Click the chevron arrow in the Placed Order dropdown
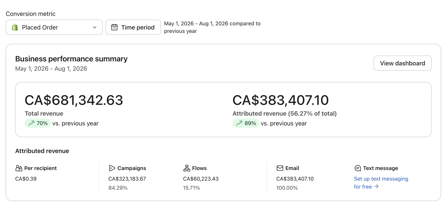This screenshot has width=443, height=204. point(95,27)
